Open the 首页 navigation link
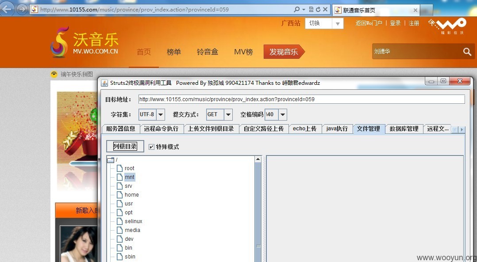Image resolution: width=477 pixels, height=262 pixels. pyautogui.click(x=144, y=52)
